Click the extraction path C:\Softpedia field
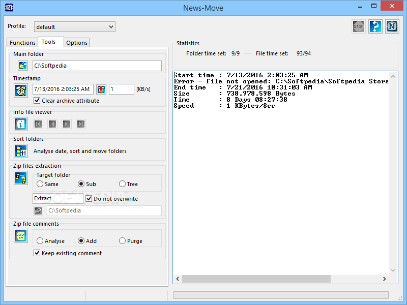The image size is (407, 305). point(104,210)
